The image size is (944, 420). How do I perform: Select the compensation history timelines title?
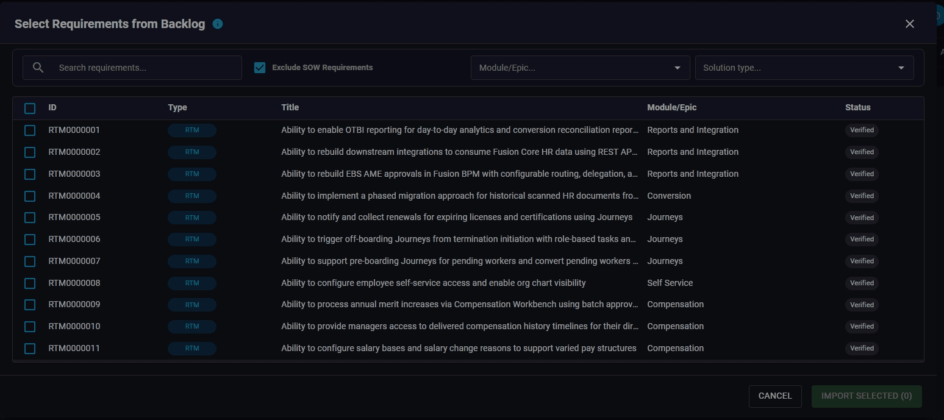point(460,326)
